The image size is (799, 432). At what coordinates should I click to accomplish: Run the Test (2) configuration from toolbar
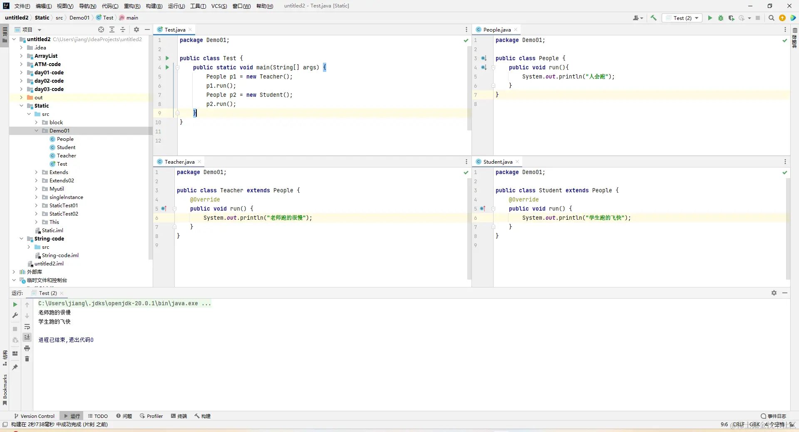pyautogui.click(x=710, y=18)
